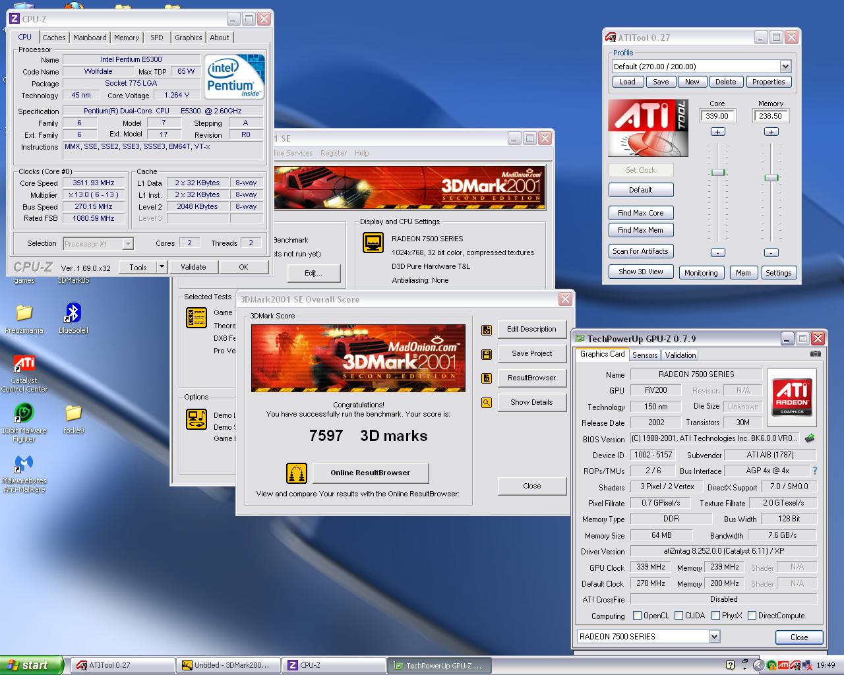Open Catalyst Control Center desktop icon
The width and height of the screenshot is (844, 675).
coord(24,373)
